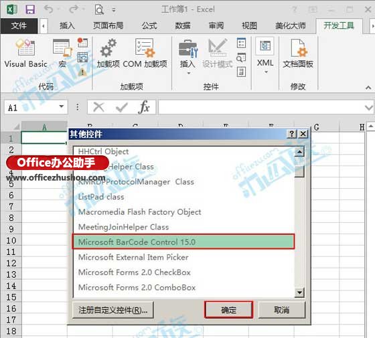Select MeetingJoinHelper Class entry
375x338 pixels.
[183, 227]
